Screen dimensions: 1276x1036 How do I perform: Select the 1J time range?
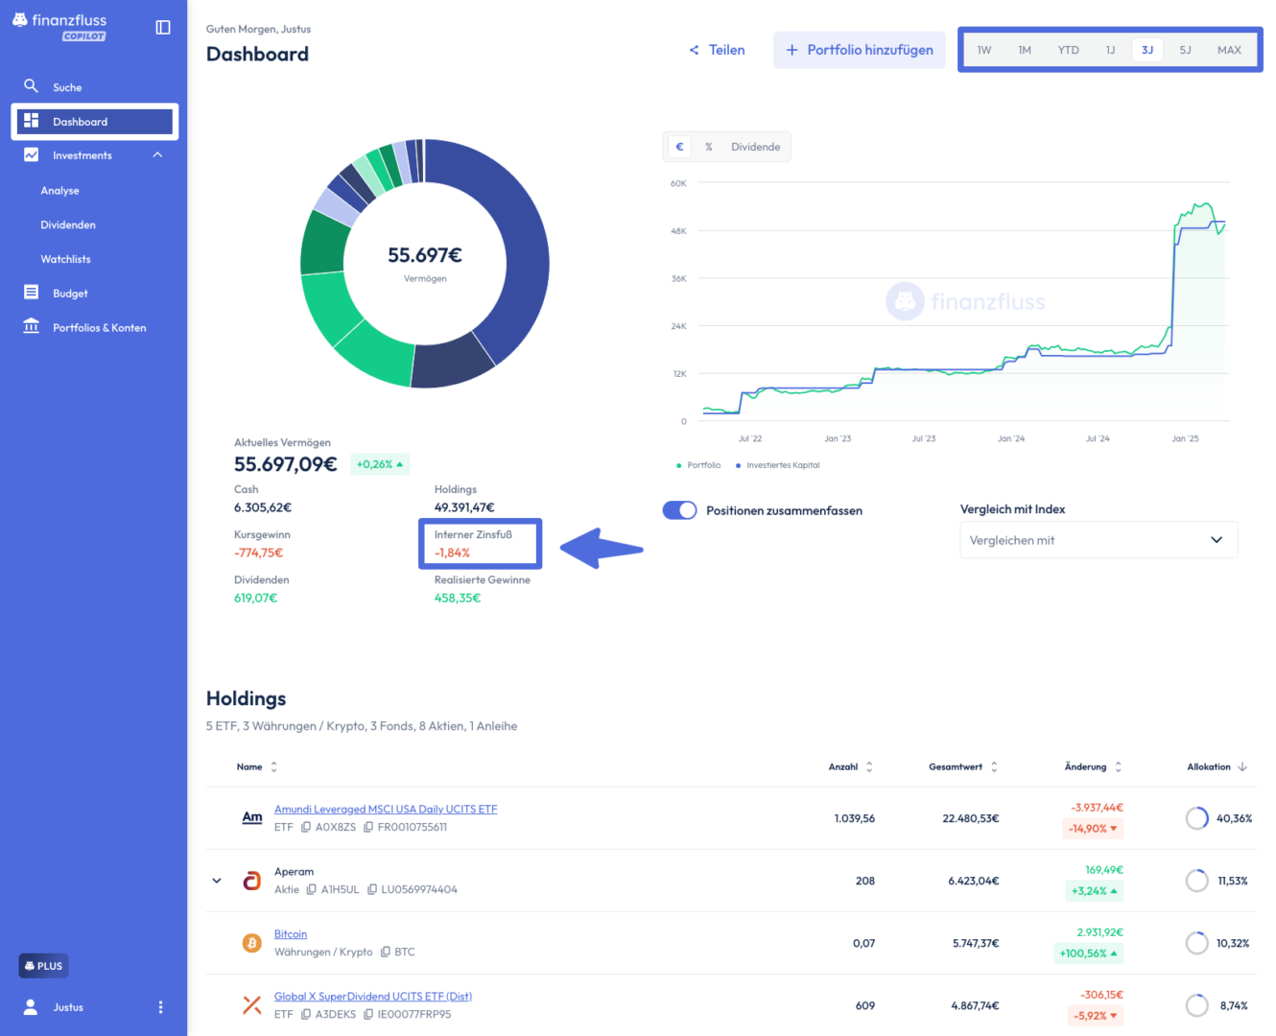click(1110, 50)
